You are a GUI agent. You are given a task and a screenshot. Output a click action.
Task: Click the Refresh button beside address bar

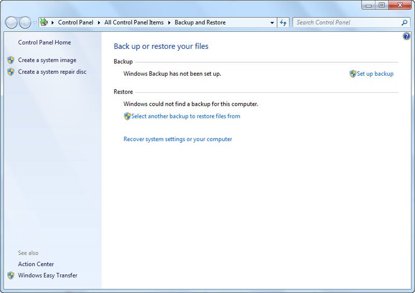tap(283, 23)
